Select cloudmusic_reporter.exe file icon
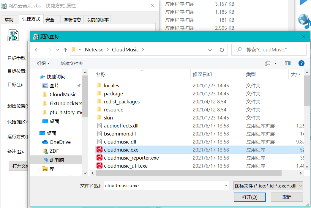The width and height of the screenshot is (311, 208). (100, 157)
